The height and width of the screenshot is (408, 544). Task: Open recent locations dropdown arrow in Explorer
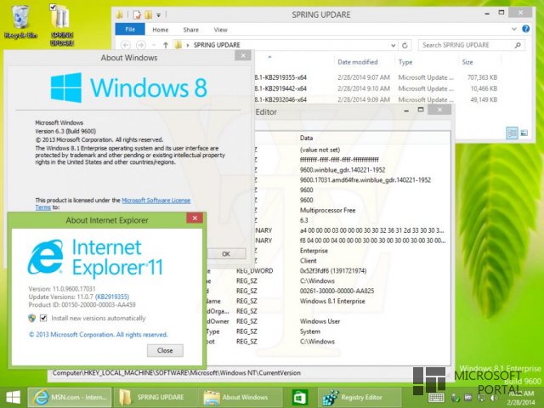pyautogui.click(x=154, y=45)
